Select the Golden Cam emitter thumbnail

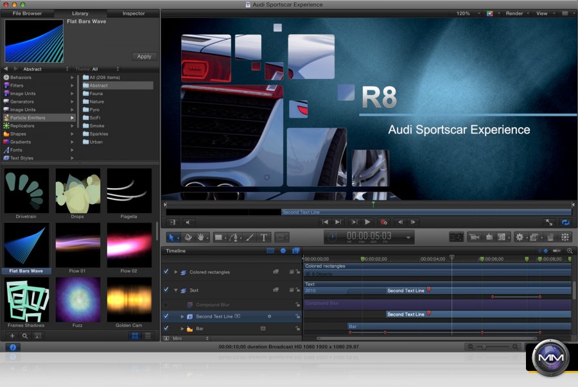tap(129, 300)
